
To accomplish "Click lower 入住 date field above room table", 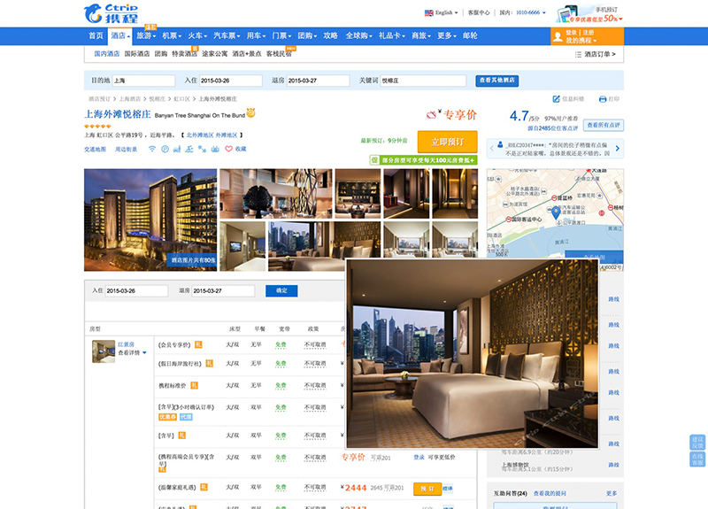I will [x=136, y=291].
